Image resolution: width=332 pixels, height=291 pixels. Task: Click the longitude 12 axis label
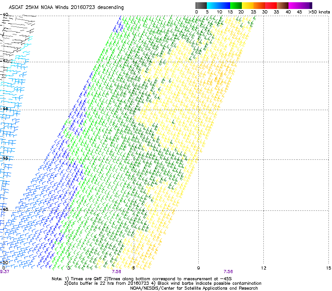263,268
